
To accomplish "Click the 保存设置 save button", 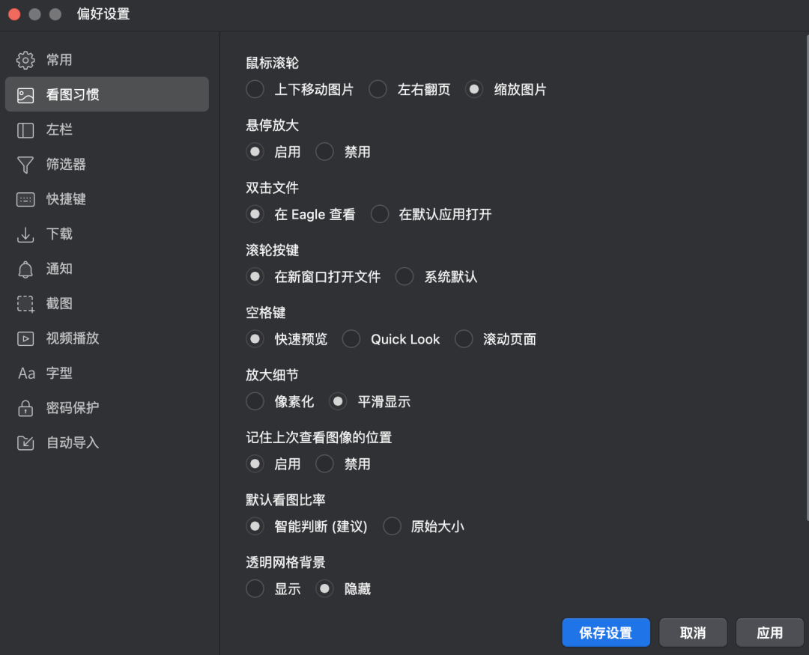I will 605,632.
